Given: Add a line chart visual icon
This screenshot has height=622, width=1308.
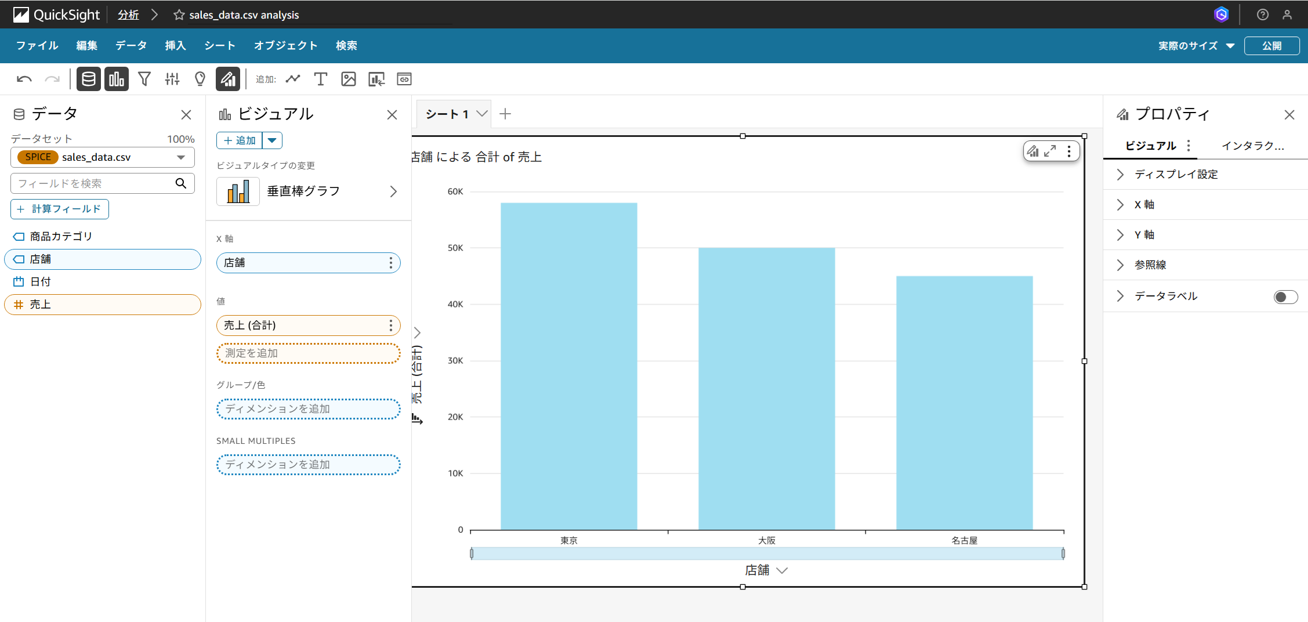Looking at the screenshot, I should pos(293,79).
